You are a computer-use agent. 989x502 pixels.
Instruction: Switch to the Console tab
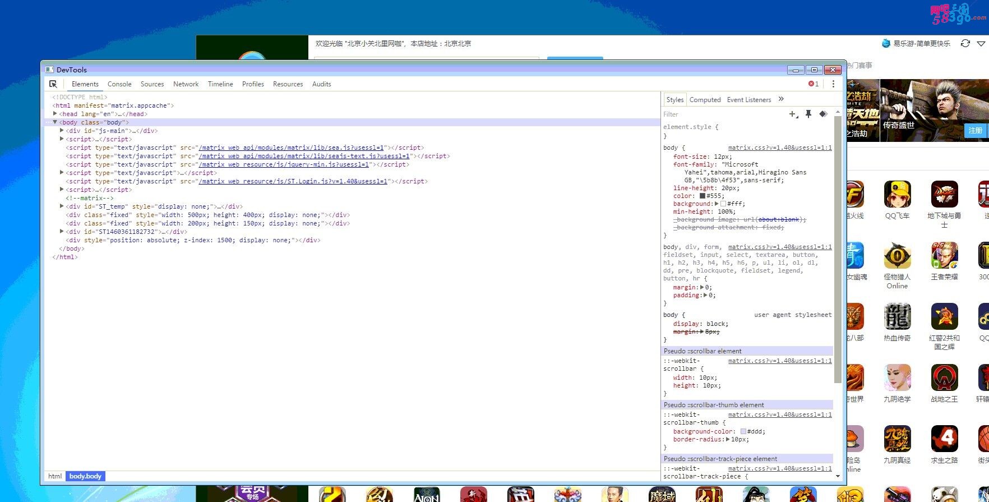pyautogui.click(x=119, y=84)
